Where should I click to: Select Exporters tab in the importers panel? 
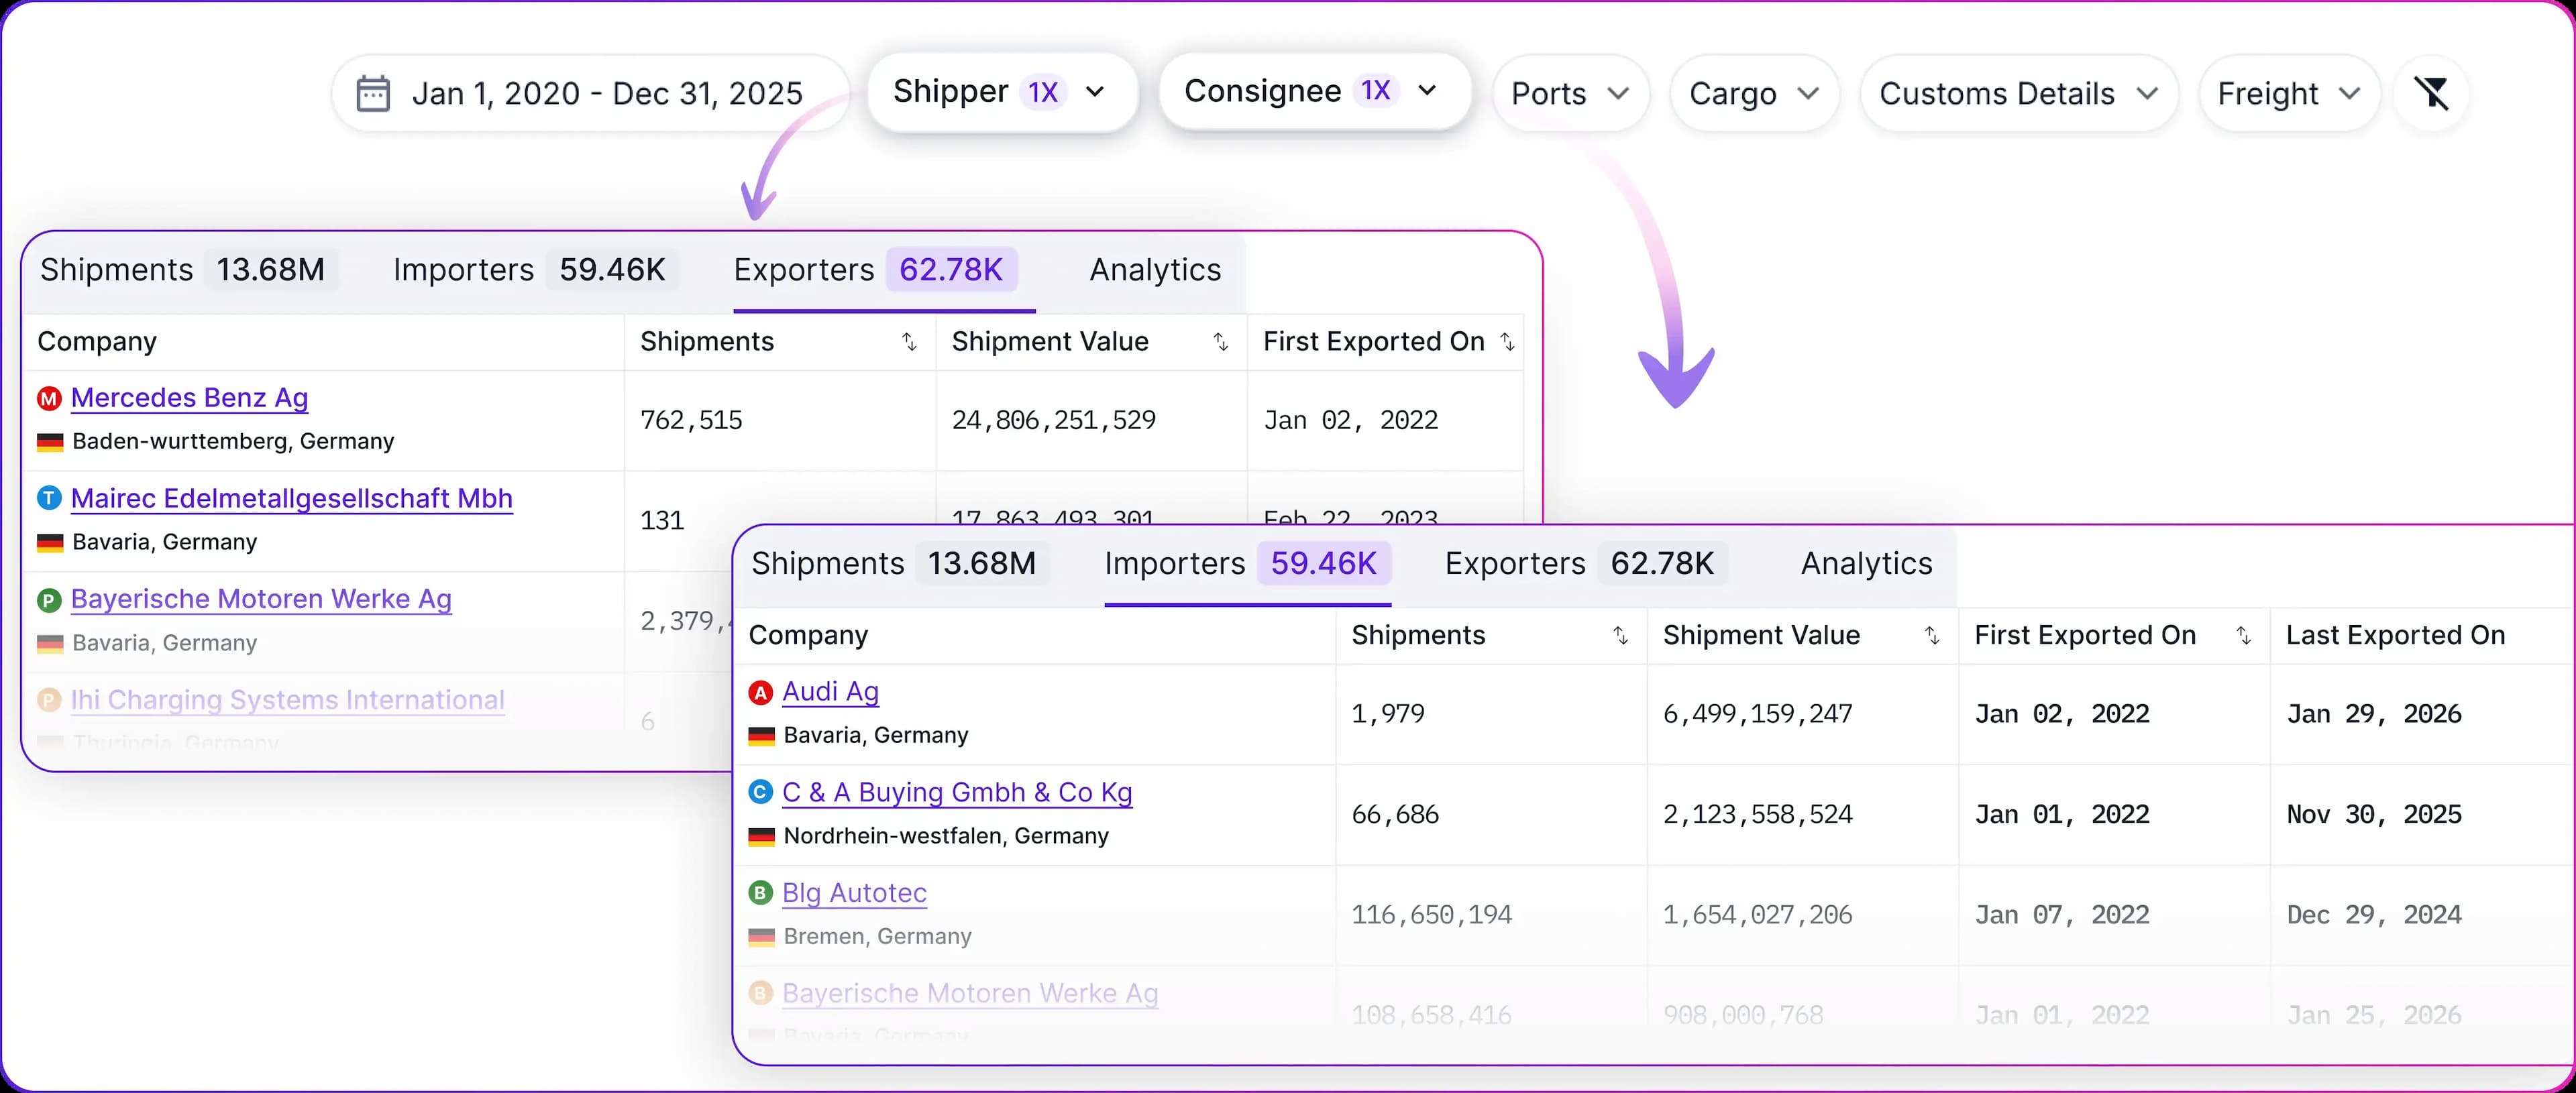pyautogui.click(x=1579, y=564)
